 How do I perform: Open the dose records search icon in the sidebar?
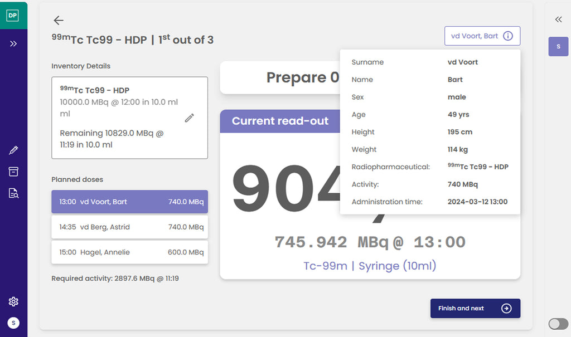(13, 192)
